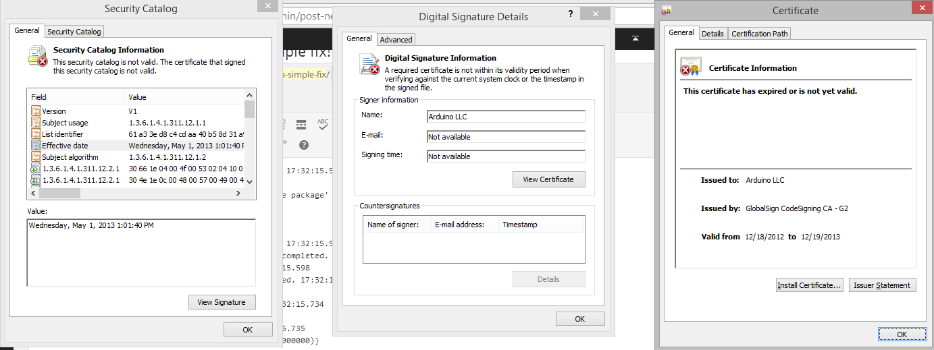Click the horizontal rule editor toolbar icon
The image size is (934, 350).
[x=301, y=125]
